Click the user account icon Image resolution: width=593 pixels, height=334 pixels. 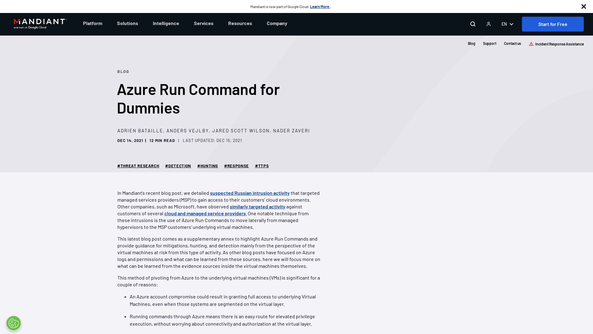pyautogui.click(x=489, y=24)
